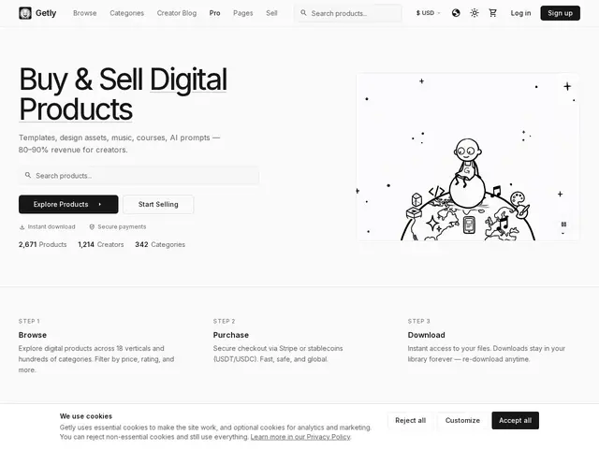This screenshot has height=449, width=599.
Task: Click the hero search magnifier icon
Action: click(28, 175)
